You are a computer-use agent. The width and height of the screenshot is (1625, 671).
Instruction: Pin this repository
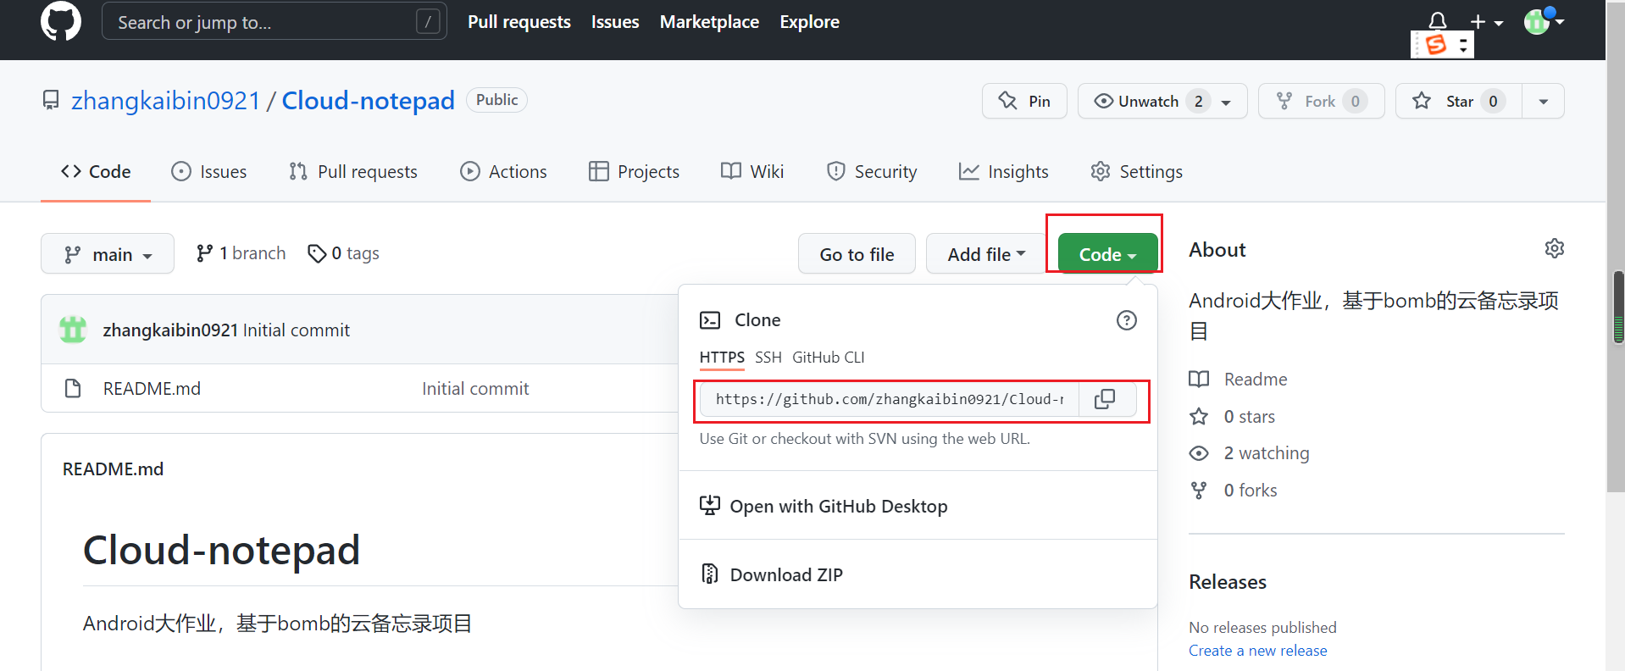[1024, 101]
